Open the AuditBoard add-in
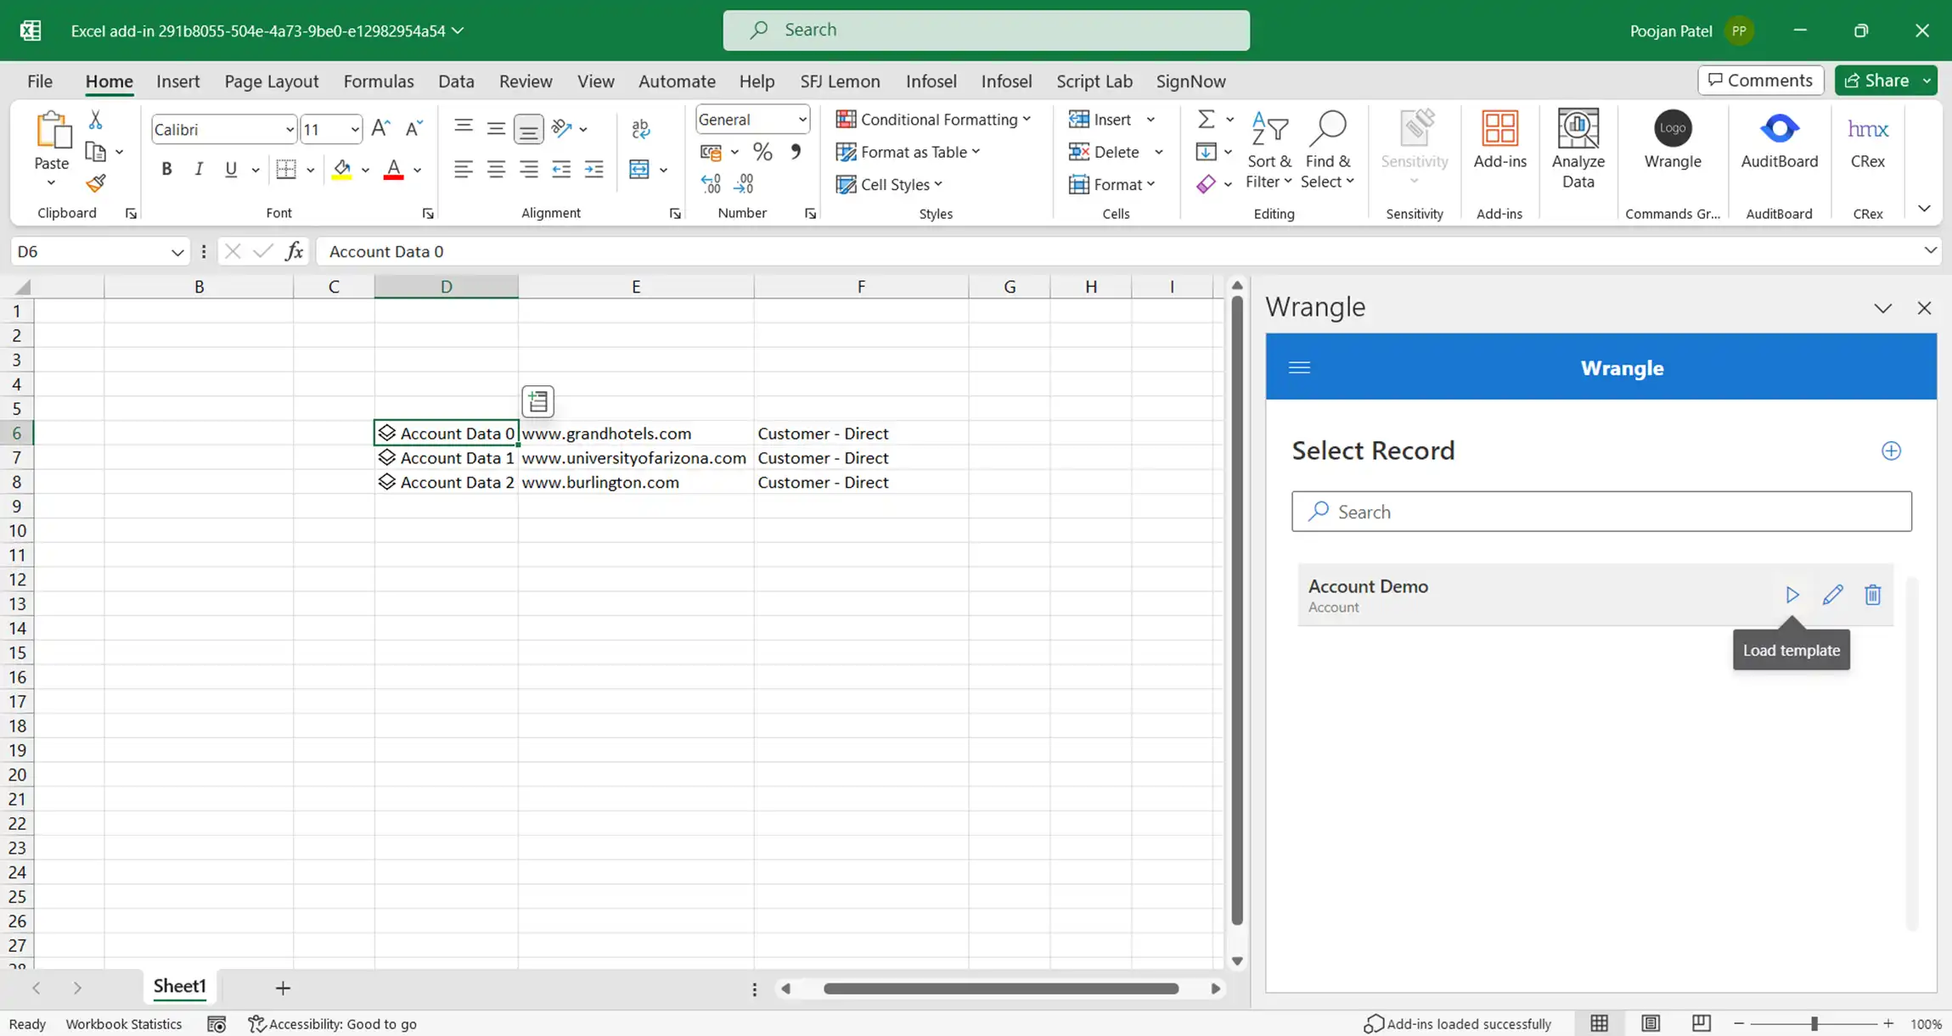This screenshot has width=1952, height=1036. (x=1780, y=140)
